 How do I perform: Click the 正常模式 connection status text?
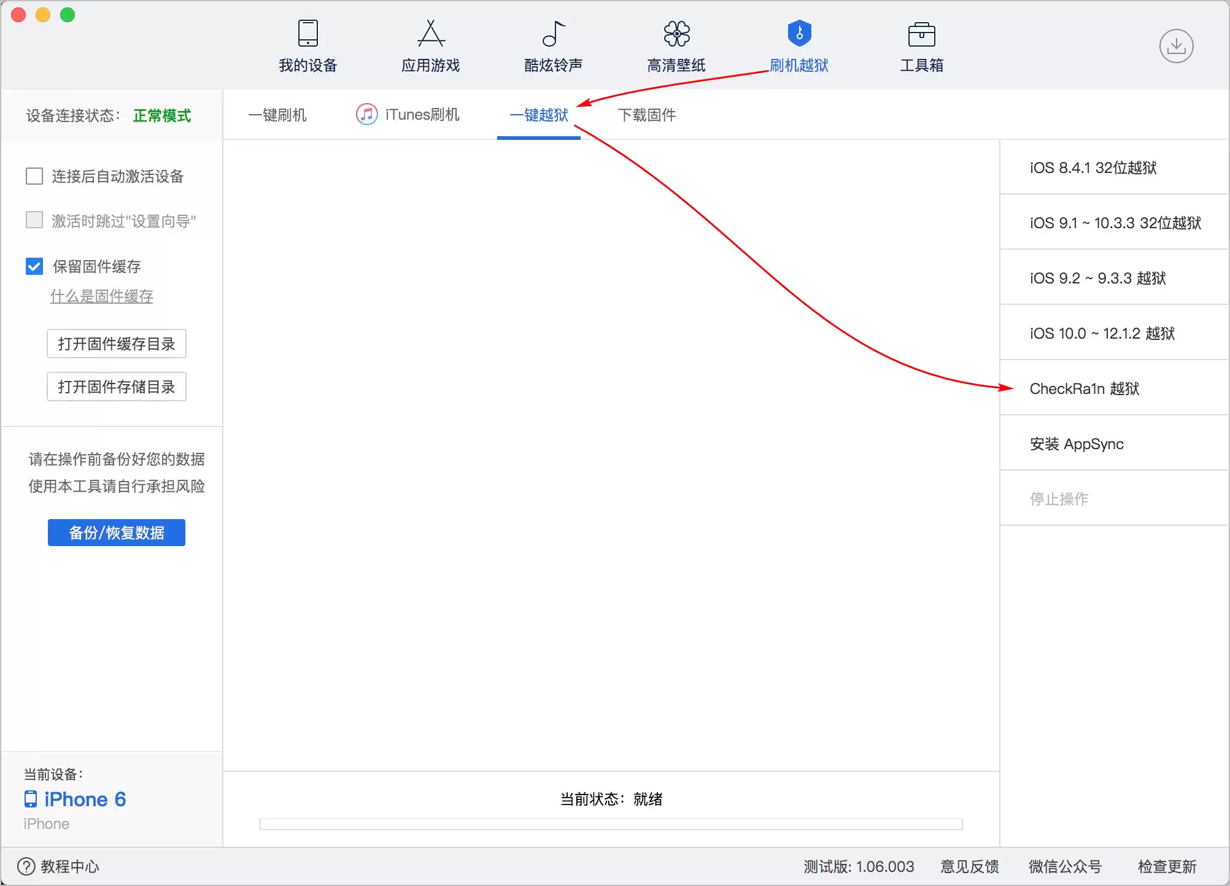(x=162, y=115)
